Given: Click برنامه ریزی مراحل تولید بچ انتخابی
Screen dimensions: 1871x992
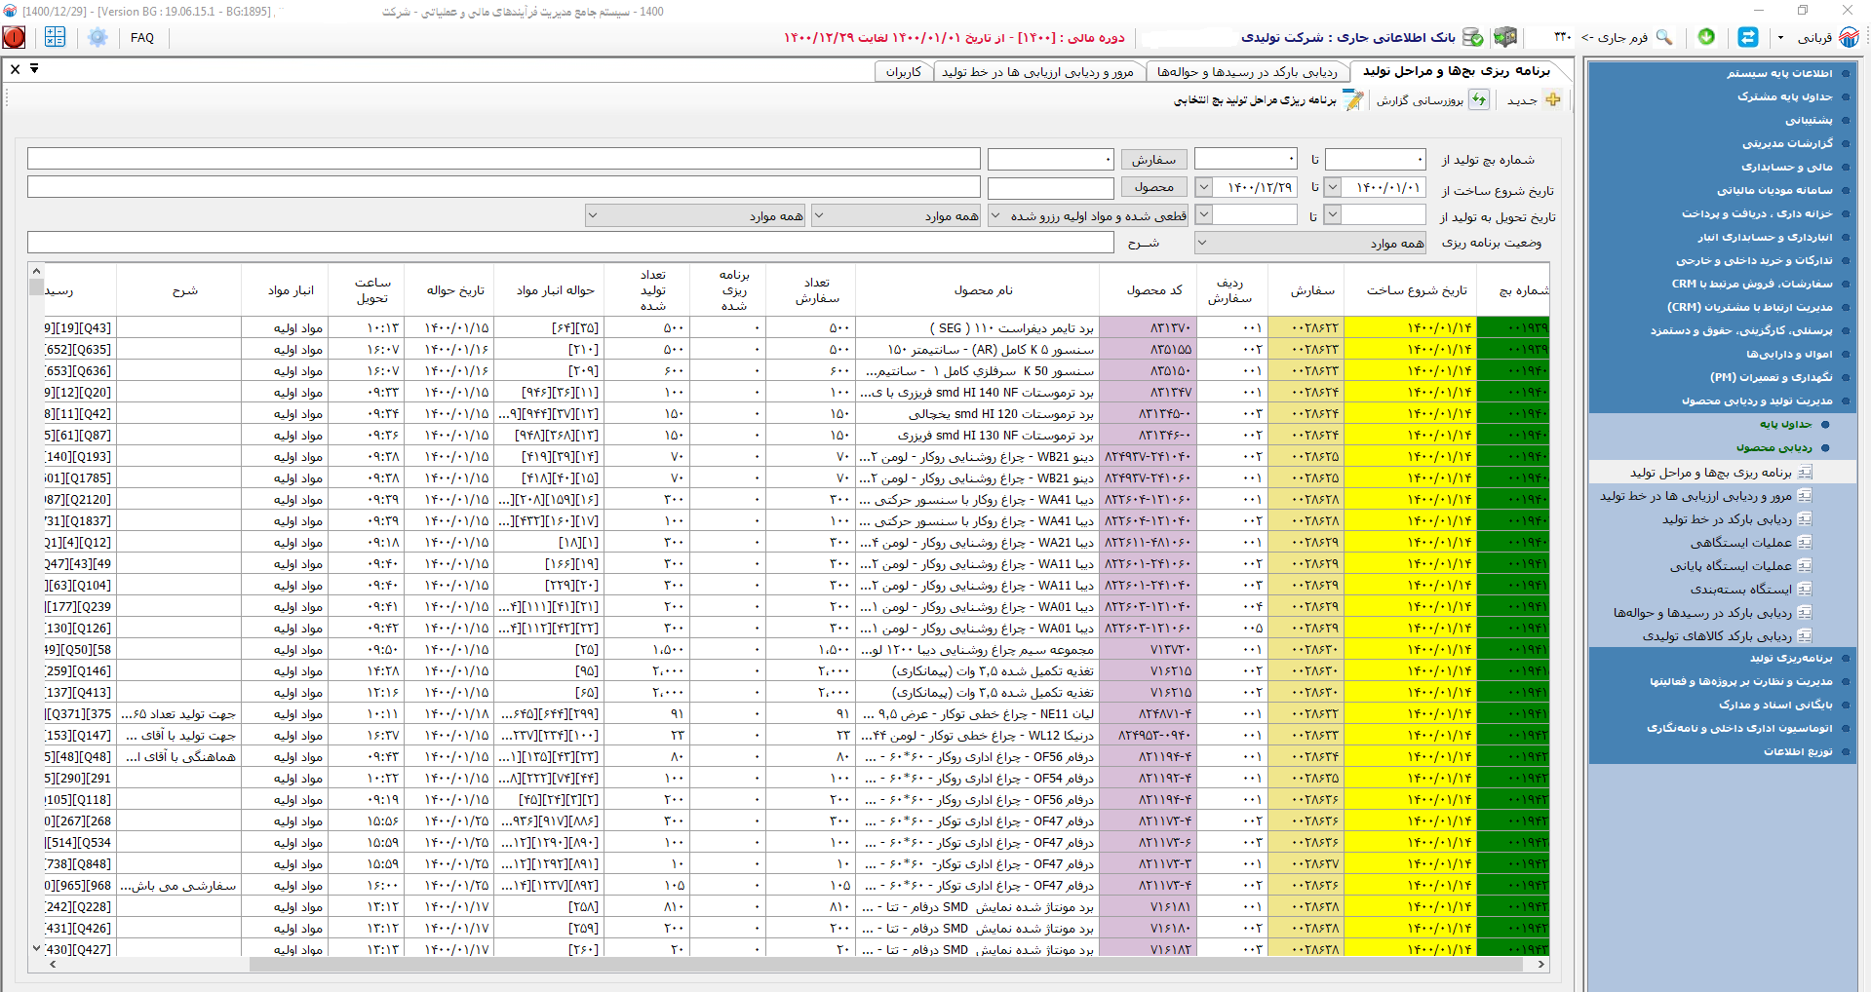Looking at the screenshot, I should pos(1255,100).
